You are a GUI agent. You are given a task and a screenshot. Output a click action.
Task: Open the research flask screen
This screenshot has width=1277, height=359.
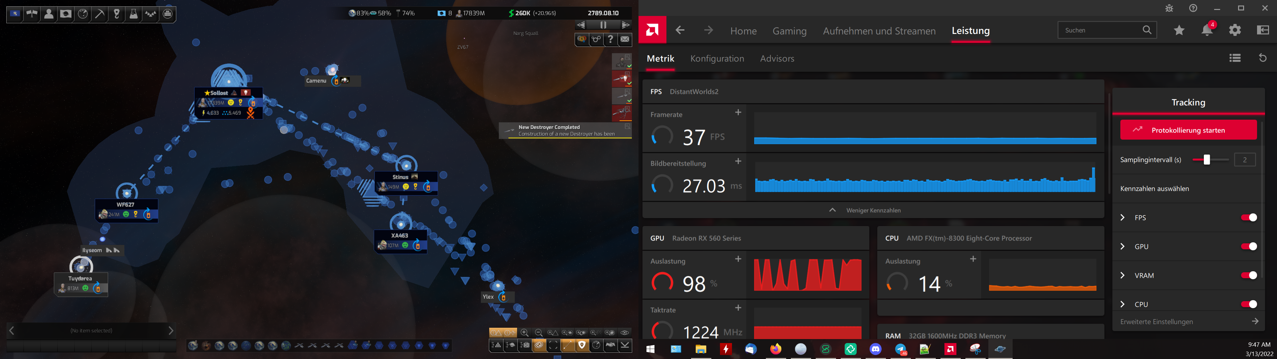[x=134, y=14]
